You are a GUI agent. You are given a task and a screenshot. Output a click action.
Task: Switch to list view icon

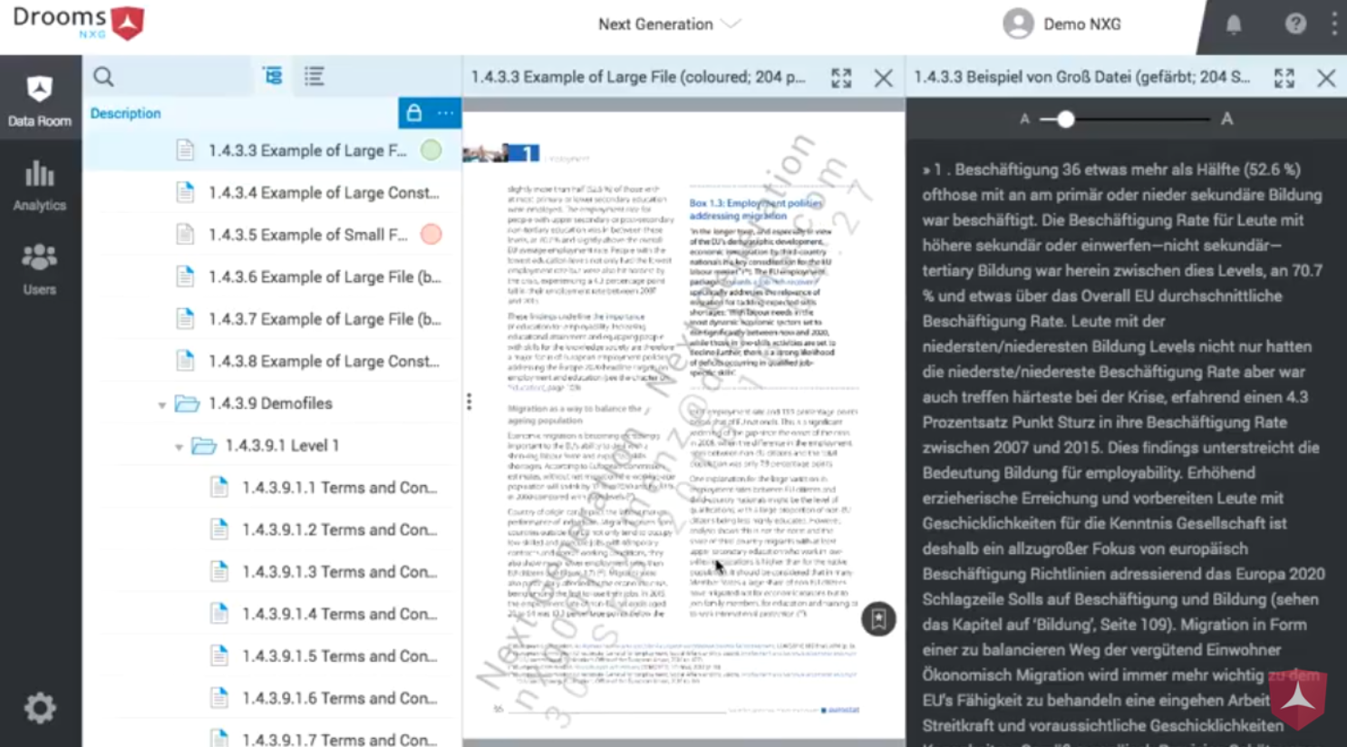314,77
